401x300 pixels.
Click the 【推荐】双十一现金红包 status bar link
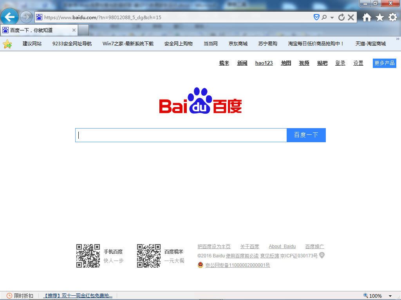(x=78, y=296)
